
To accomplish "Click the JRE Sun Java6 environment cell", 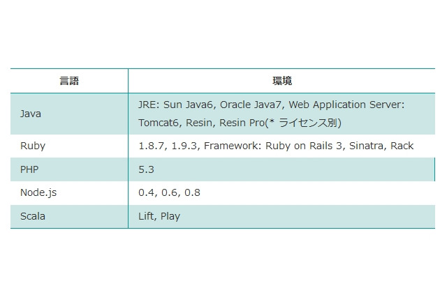I will tap(281, 114).
